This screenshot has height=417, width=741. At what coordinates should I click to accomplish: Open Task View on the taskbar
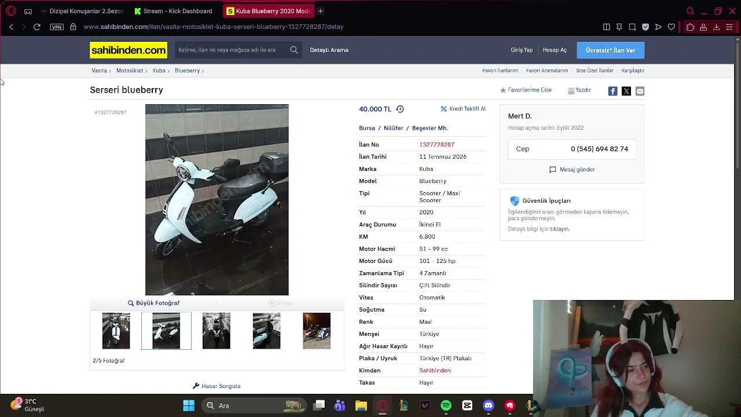pos(319,405)
